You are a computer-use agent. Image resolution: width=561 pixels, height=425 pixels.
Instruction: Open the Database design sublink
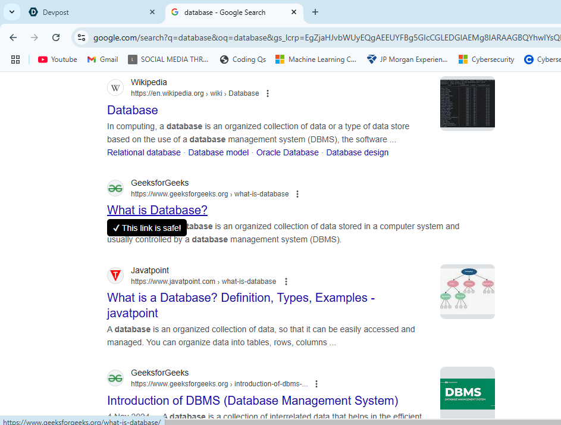357,152
